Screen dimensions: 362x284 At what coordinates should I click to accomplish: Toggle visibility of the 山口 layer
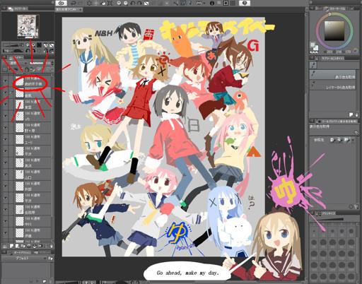coord(5,174)
